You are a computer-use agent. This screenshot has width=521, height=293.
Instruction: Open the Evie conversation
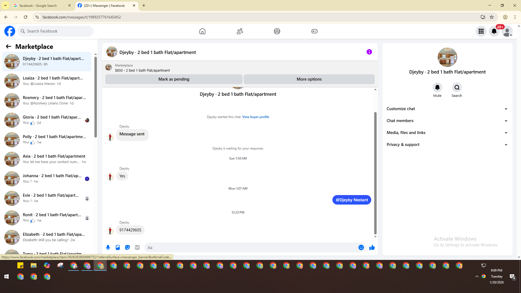pos(47,198)
